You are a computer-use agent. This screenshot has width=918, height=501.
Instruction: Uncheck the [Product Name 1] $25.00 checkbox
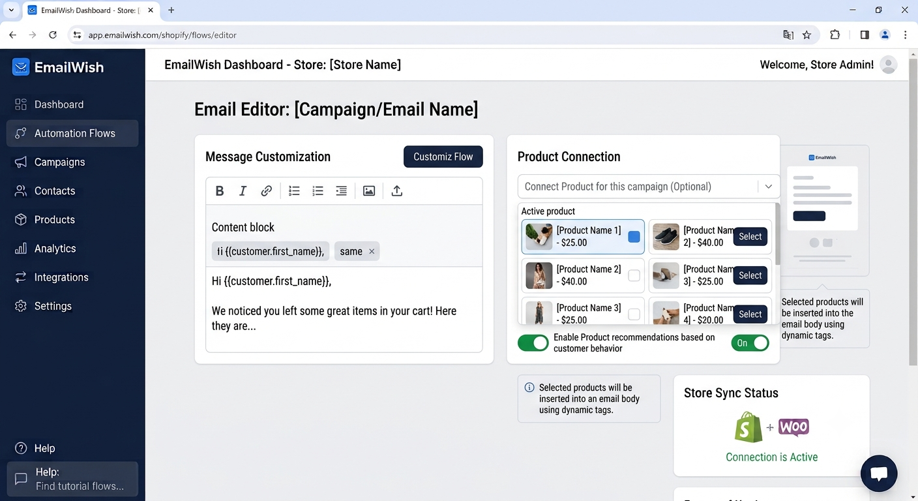[634, 237]
